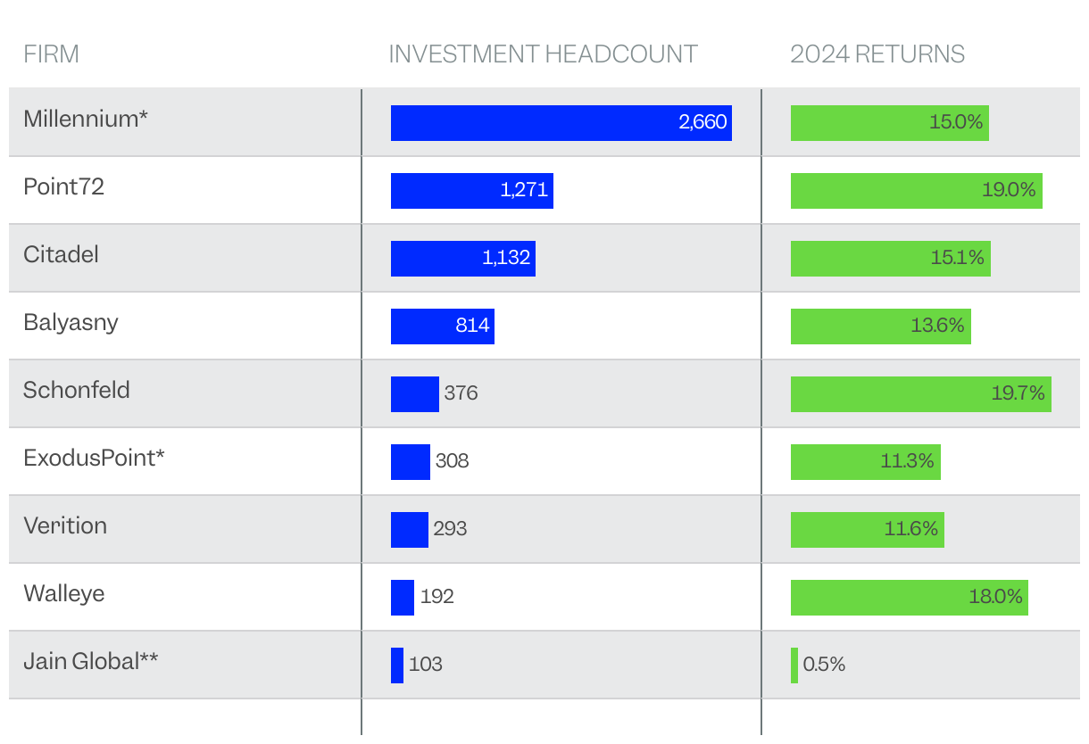Image resolution: width=1089 pixels, height=744 pixels.
Task: Click the 2024 RETURNS column header
Action: (877, 54)
